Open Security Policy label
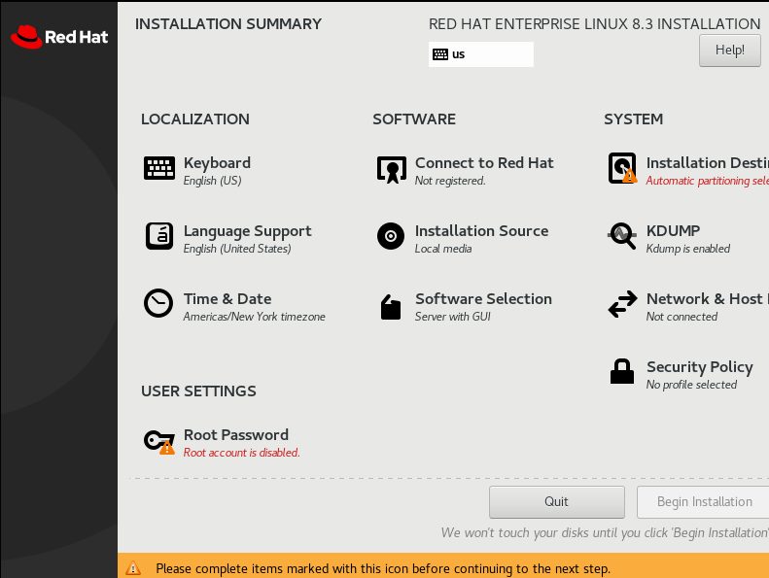 click(699, 367)
